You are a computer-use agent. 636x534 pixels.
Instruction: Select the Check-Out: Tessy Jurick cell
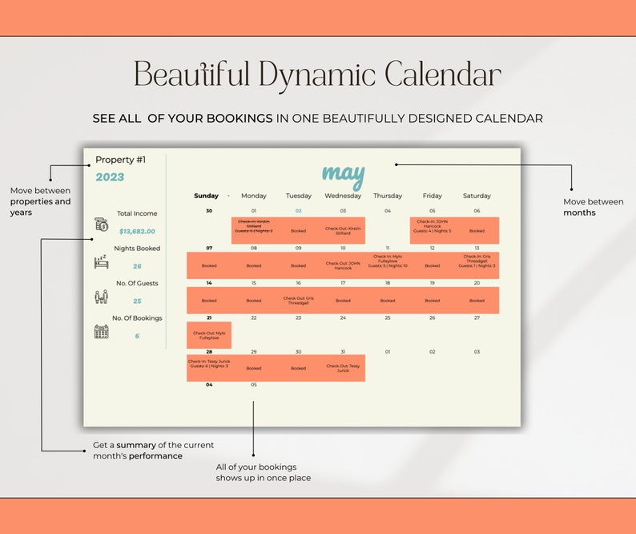pos(343,368)
